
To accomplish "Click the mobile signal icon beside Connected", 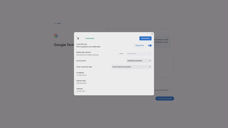I will pos(78,38).
